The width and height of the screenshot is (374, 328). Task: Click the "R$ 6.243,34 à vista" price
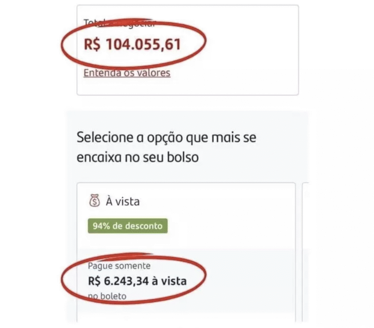click(137, 281)
